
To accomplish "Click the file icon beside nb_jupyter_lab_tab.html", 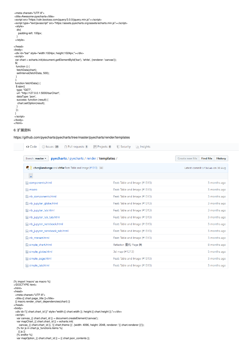I will pos(27,217).
